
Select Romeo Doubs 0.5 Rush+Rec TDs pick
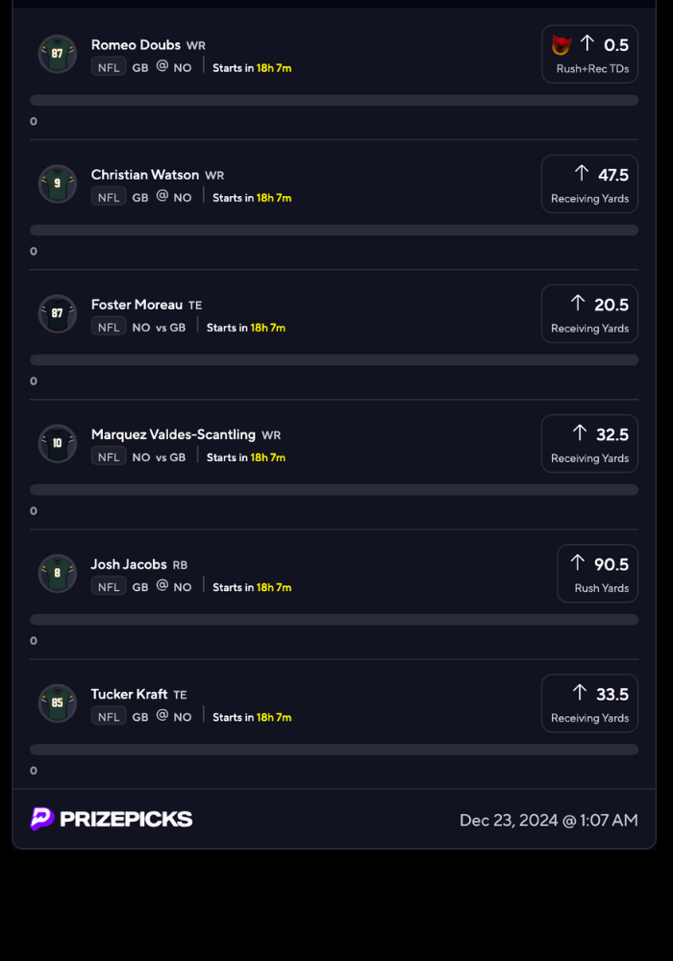[x=590, y=54]
